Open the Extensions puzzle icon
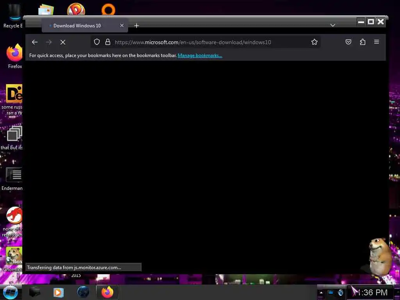Image resolution: width=400 pixels, height=300 pixels. point(362,42)
